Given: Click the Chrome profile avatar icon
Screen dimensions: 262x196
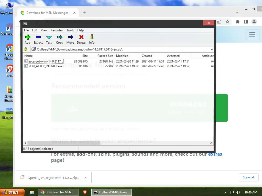Looking at the screenshot, I should click(254, 22).
